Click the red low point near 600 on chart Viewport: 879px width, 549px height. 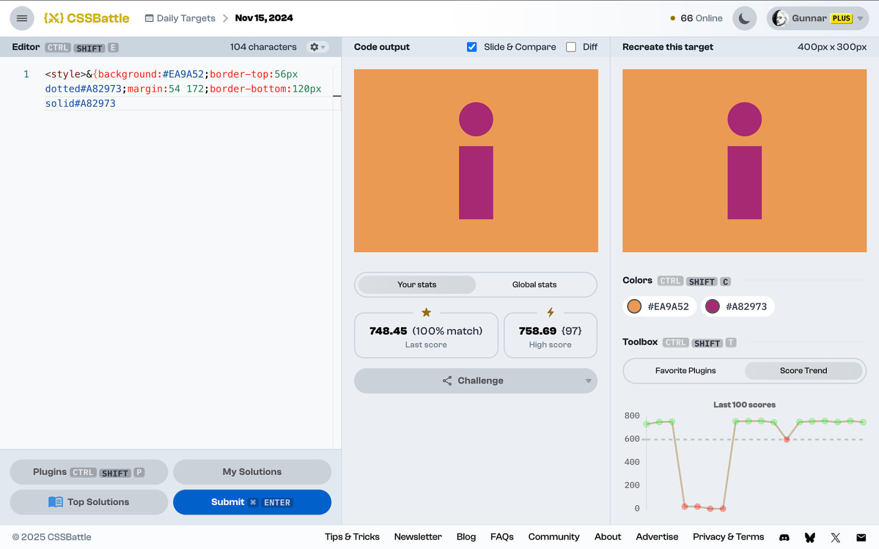click(787, 439)
